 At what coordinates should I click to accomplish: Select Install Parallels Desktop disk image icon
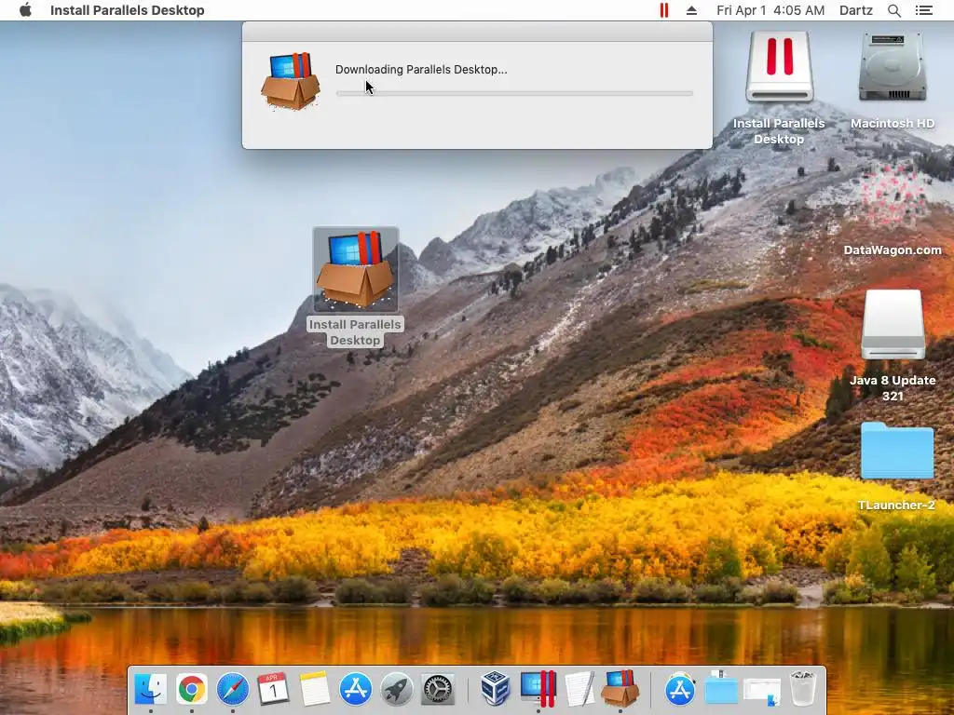tap(780, 67)
